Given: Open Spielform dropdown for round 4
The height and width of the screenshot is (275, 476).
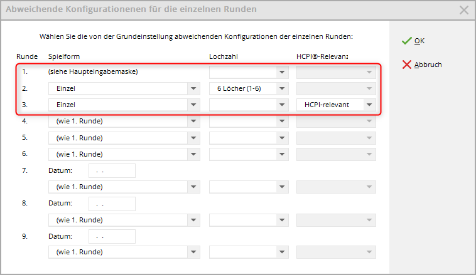Looking at the screenshot, I should [193, 121].
